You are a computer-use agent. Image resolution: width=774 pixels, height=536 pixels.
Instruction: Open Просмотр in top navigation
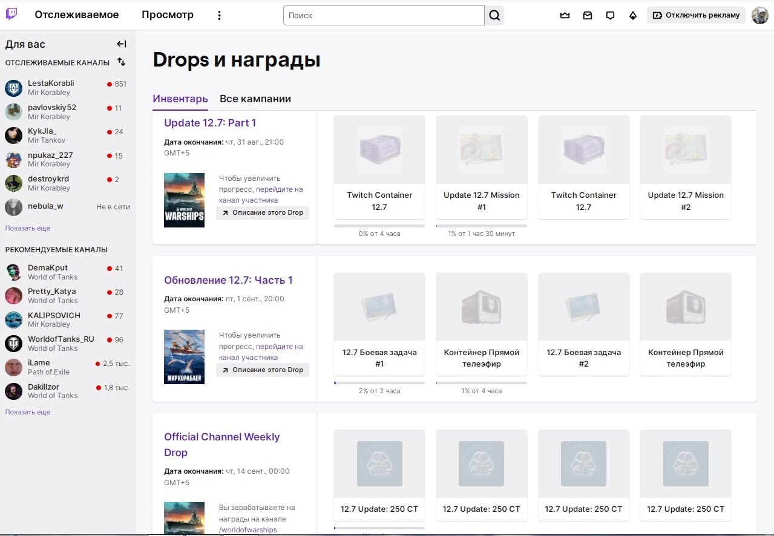[x=168, y=15]
